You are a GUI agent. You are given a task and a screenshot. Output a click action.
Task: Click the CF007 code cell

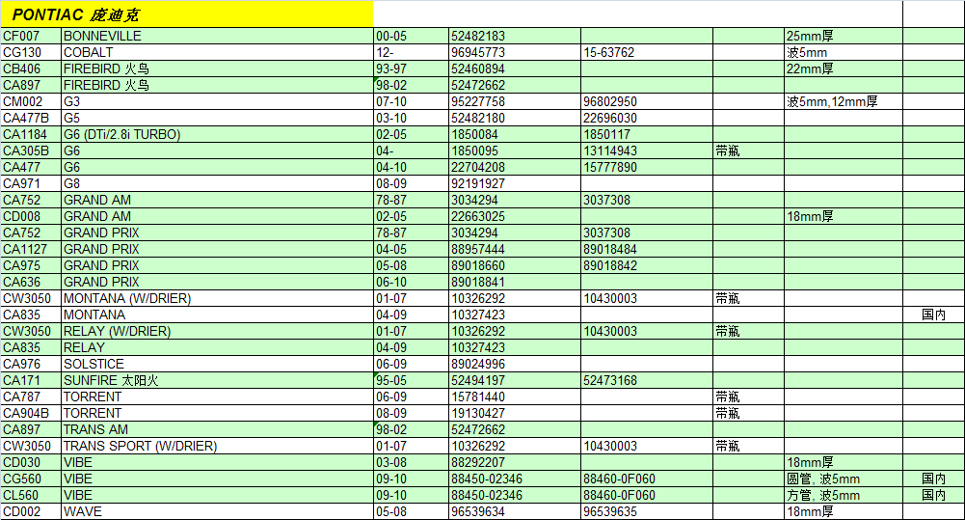point(31,36)
